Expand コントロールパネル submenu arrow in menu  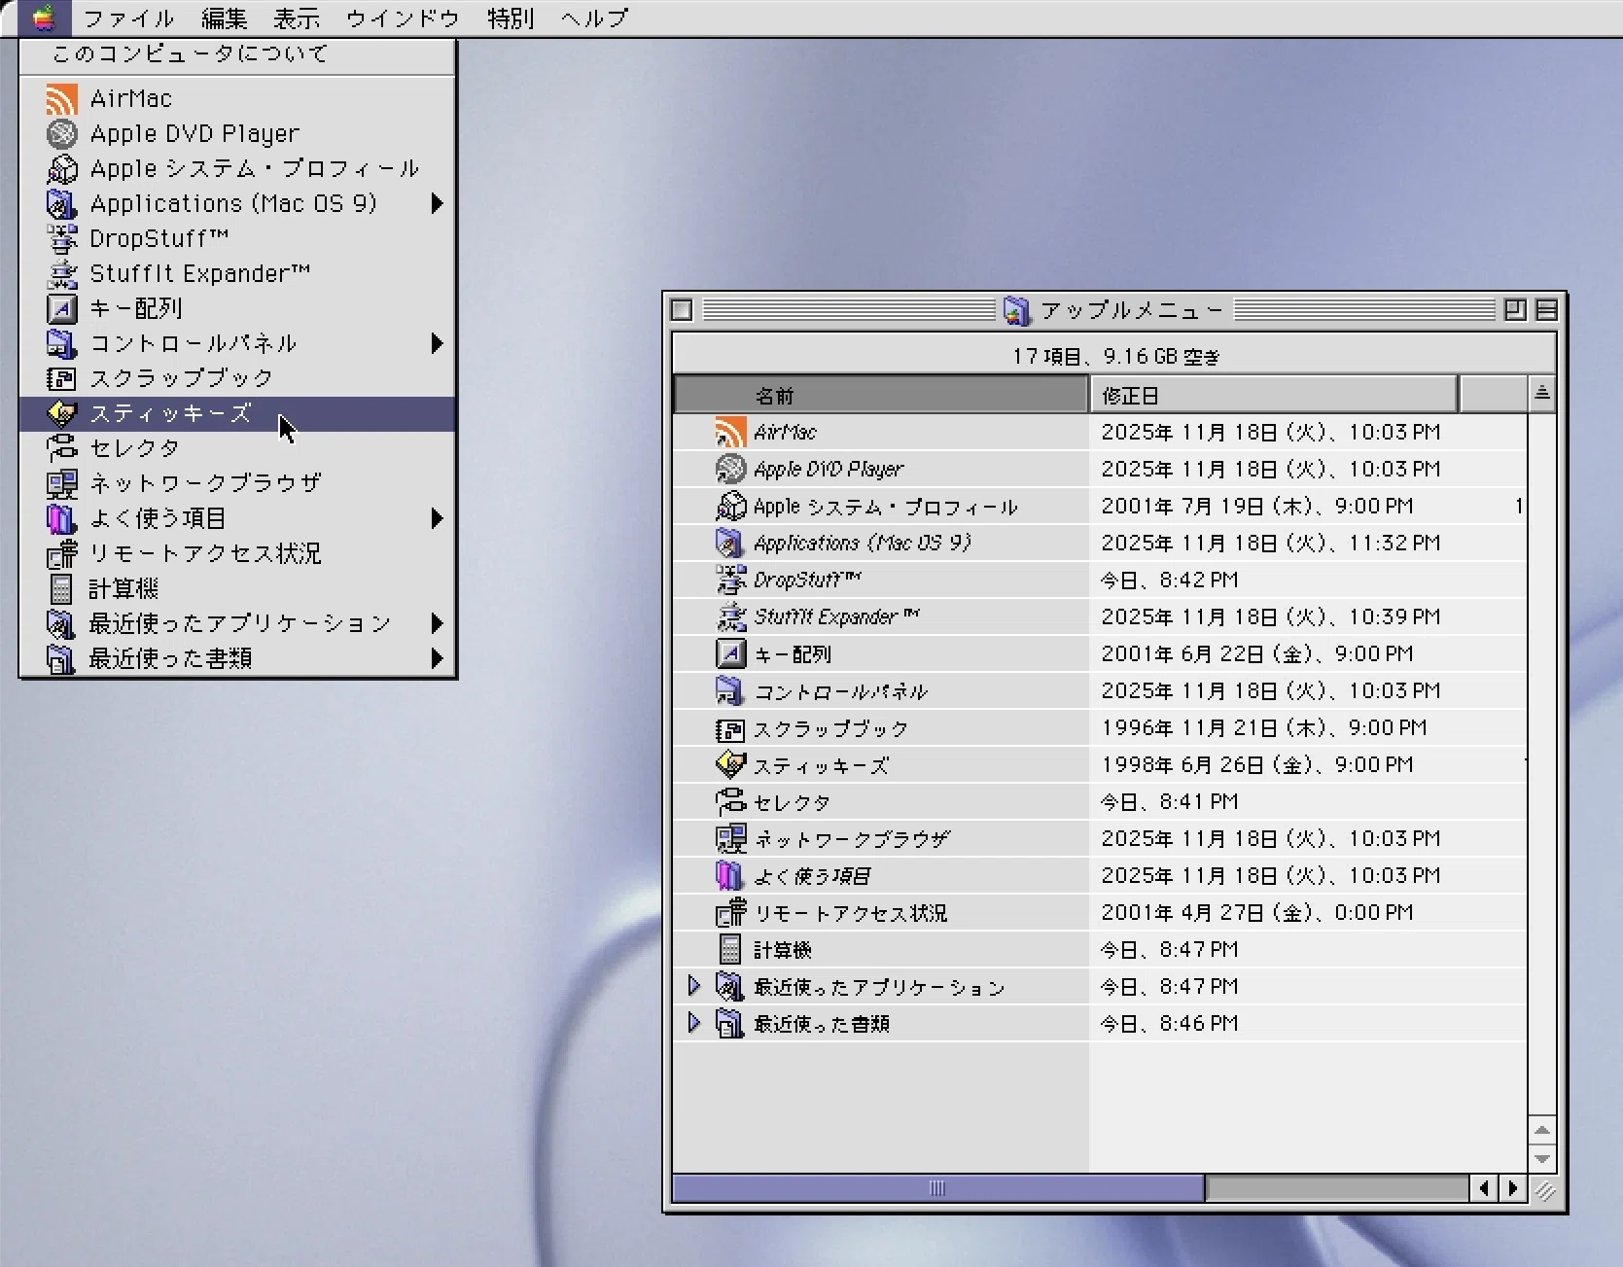point(437,343)
